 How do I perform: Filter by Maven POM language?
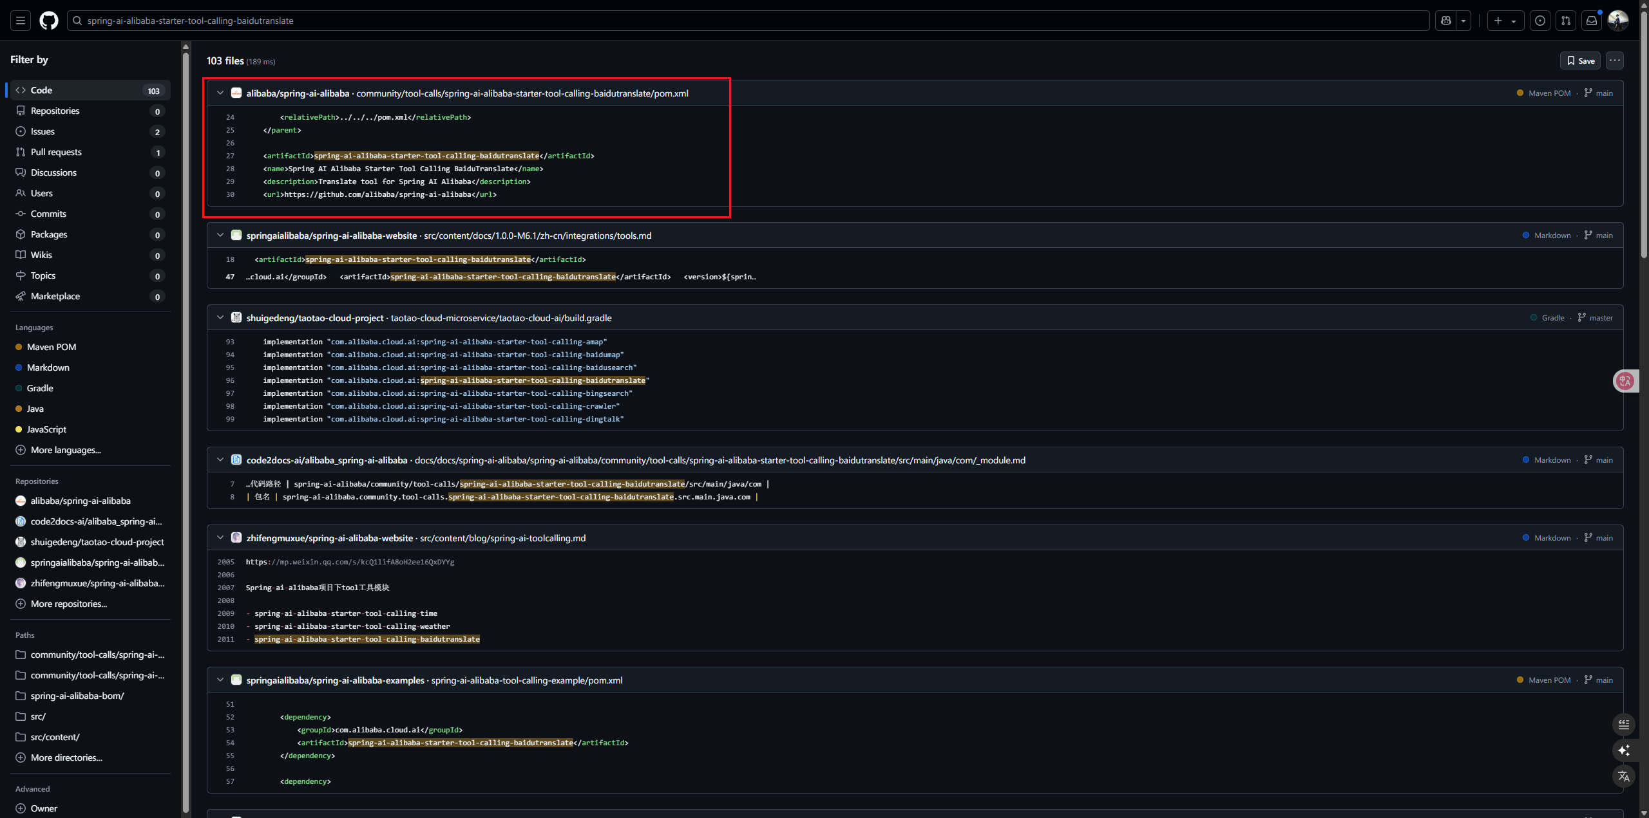[x=90, y=347]
